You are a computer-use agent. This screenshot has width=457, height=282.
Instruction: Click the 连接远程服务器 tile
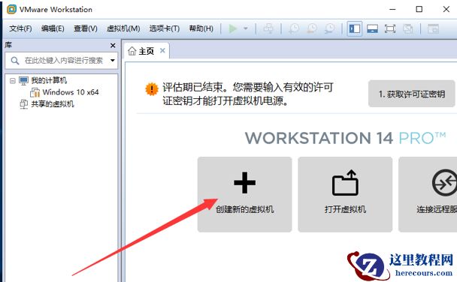point(428,194)
